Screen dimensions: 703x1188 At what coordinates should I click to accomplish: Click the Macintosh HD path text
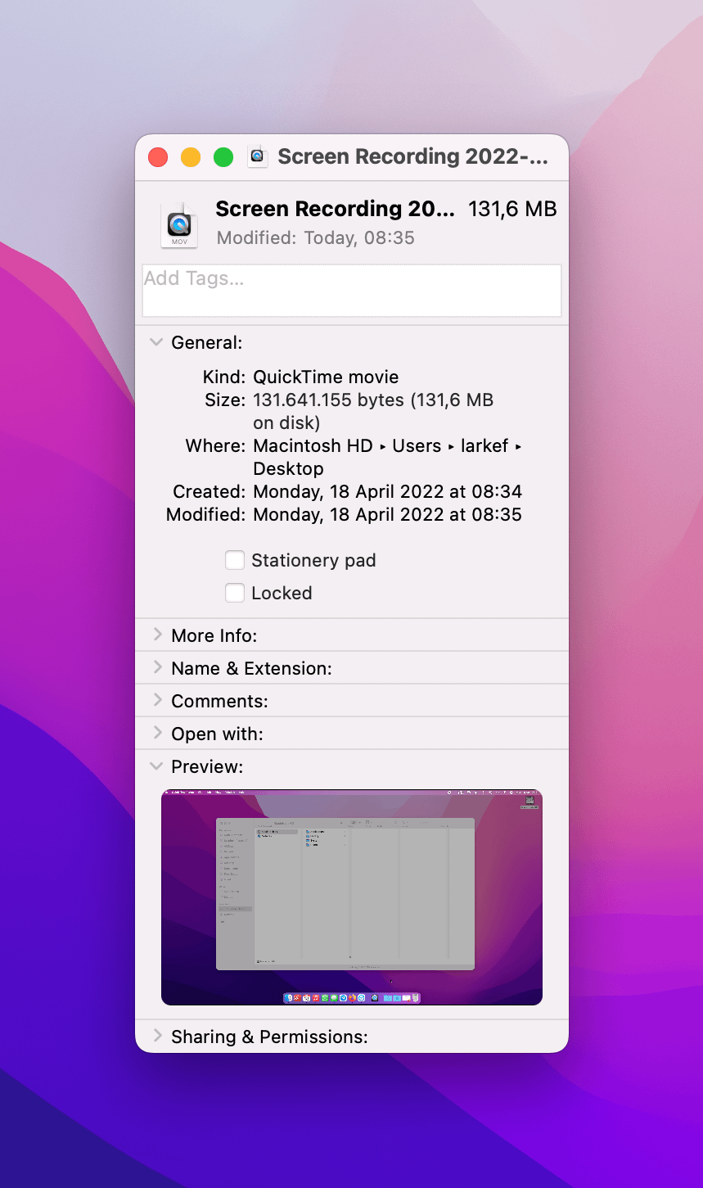click(x=313, y=446)
